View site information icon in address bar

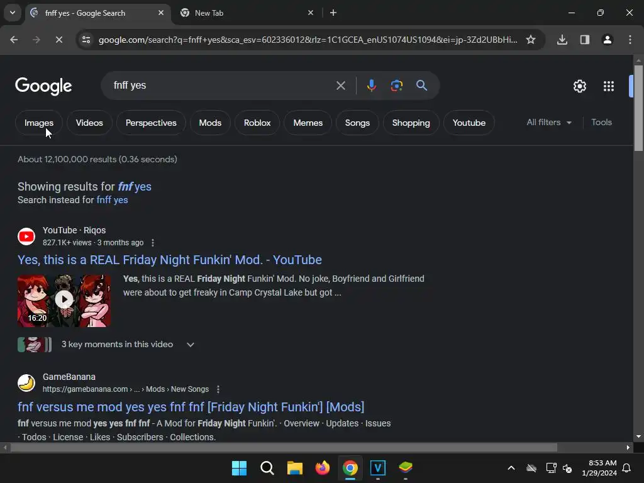pyautogui.click(x=86, y=40)
